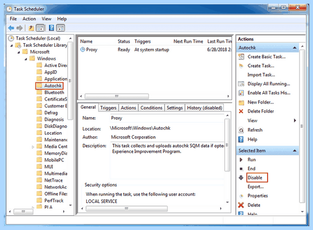This screenshot has height=230, width=313.
Task: Select the General tab
Action: [x=88, y=107]
